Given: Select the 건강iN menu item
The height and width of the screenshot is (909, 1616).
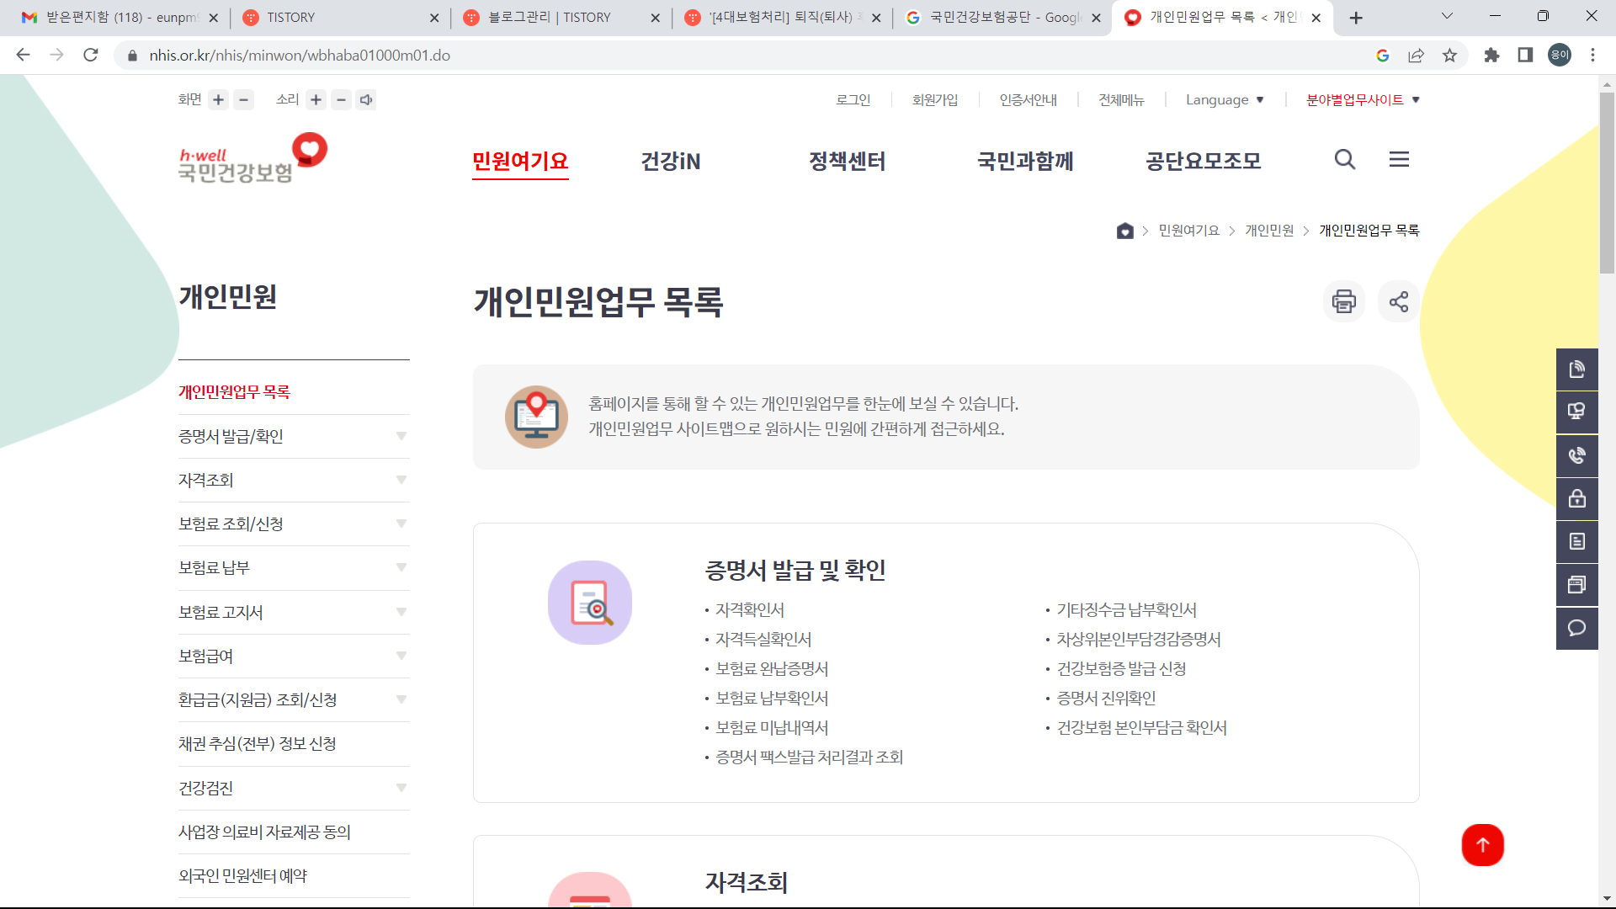Looking at the screenshot, I should point(670,161).
